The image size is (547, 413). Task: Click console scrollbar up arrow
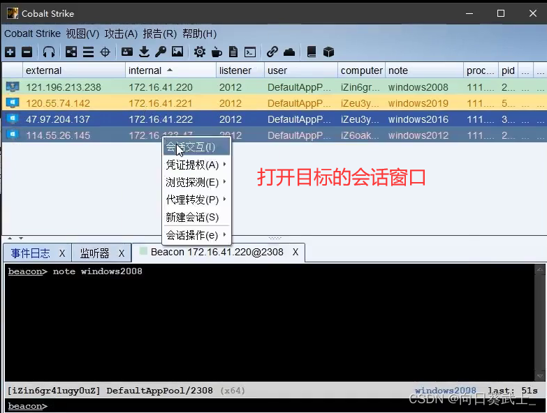[540, 269]
